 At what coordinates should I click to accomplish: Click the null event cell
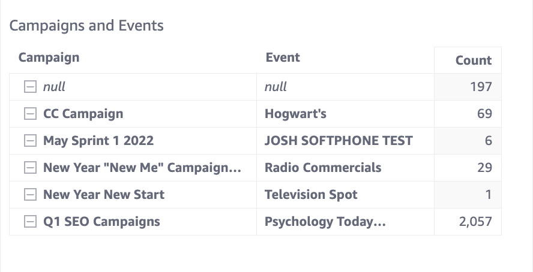276,87
